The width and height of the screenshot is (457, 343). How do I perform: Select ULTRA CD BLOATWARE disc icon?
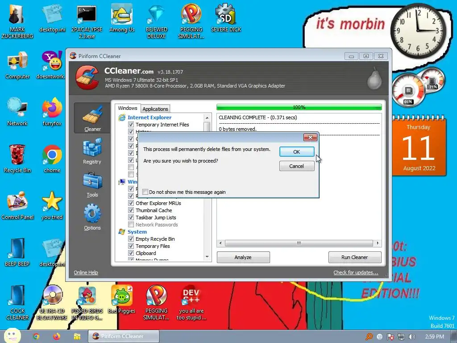coord(52,303)
